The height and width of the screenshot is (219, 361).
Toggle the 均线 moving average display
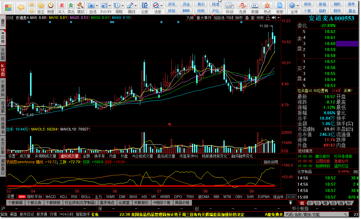click(230, 18)
